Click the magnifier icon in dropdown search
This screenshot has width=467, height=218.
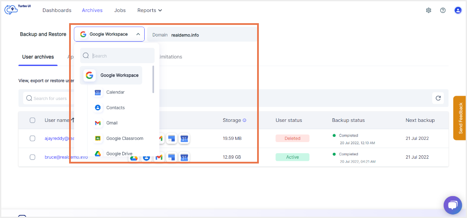tap(86, 56)
